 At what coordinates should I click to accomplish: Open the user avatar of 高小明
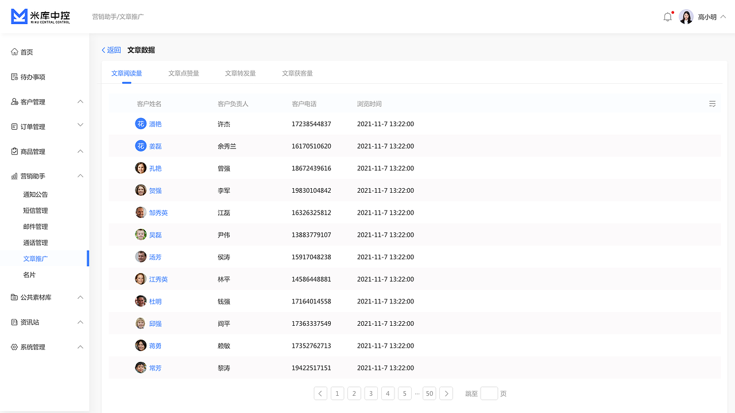pos(686,17)
